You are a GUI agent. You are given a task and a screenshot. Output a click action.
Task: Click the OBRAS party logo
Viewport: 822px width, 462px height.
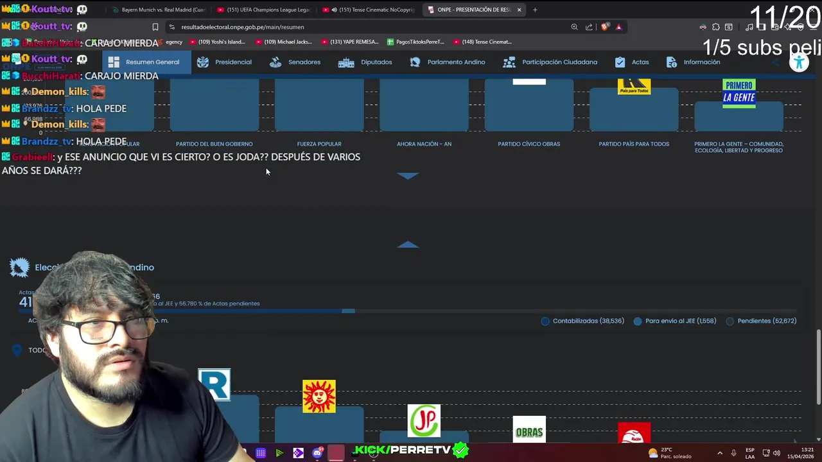click(x=529, y=429)
